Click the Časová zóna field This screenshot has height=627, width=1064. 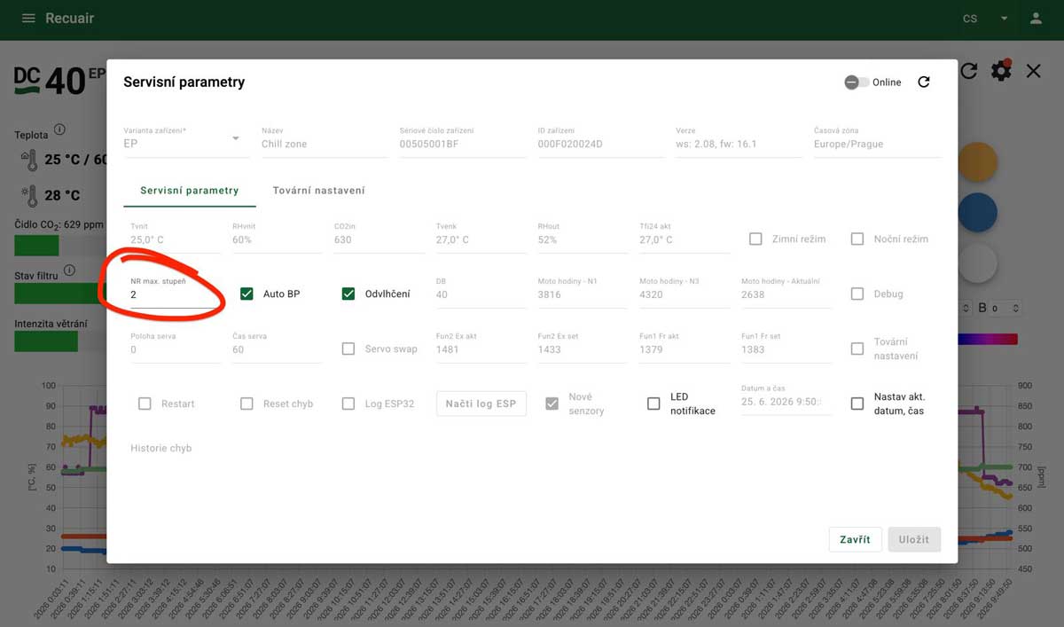(x=877, y=143)
